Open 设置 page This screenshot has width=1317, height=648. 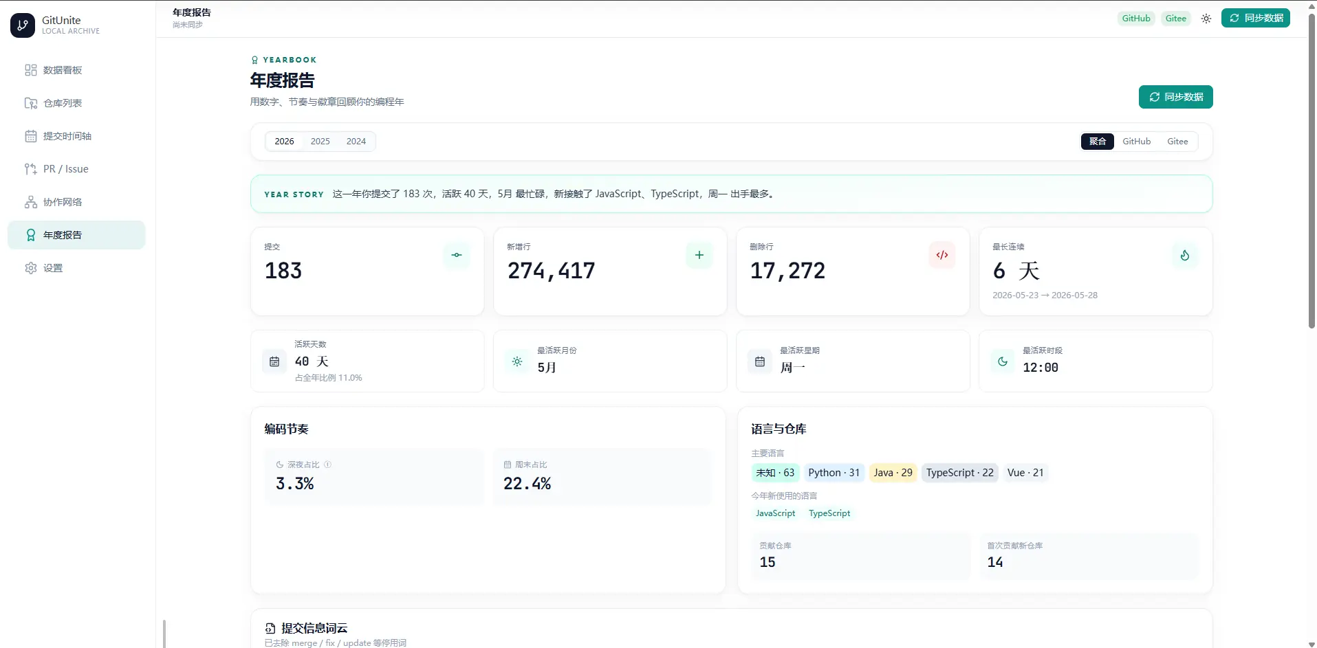pyautogui.click(x=76, y=268)
